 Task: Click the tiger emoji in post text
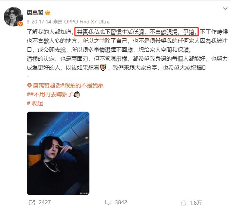pyautogui.click(x=103, y=67)
